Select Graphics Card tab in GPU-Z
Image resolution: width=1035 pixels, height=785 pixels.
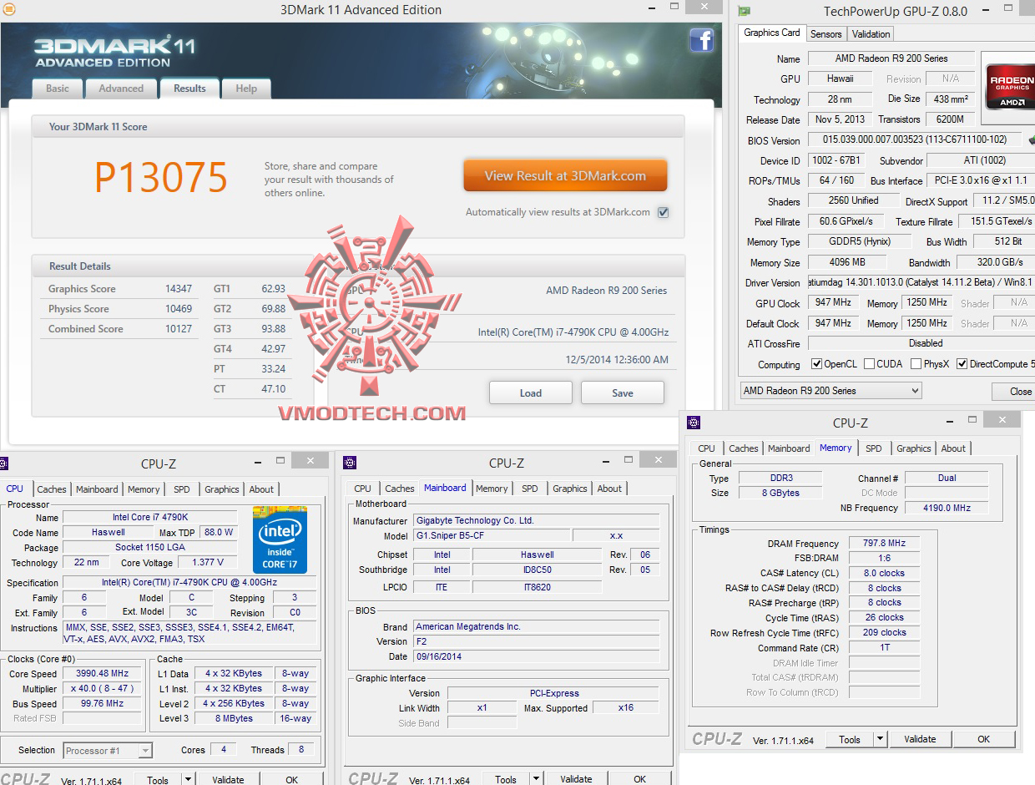772,33
